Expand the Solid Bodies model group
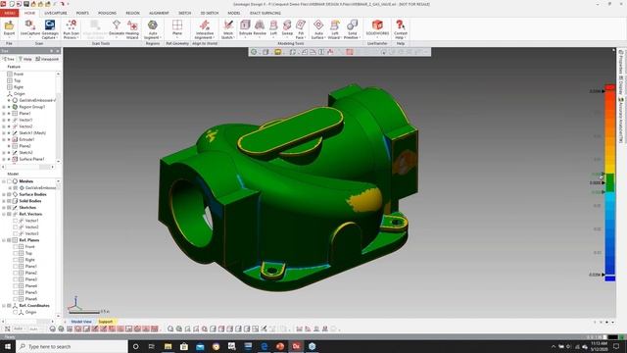This screenshot has height=353, width=627. coord(4,201)
